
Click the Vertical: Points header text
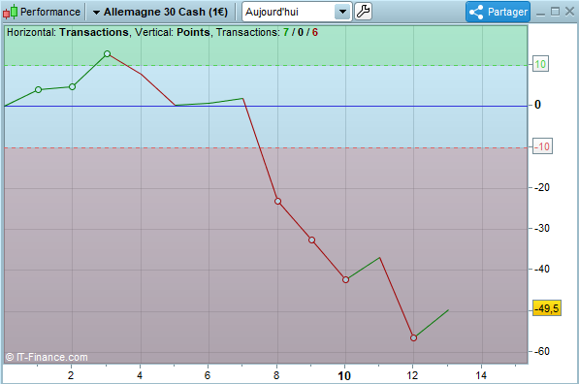tap(173, 33)
